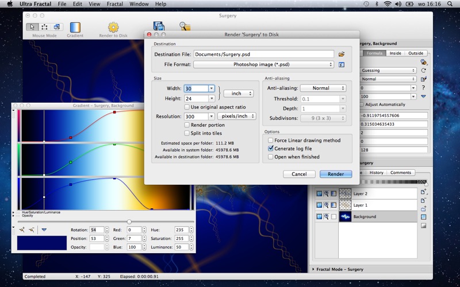This screenshot has height=287, width=460.
Task: Increment the Rotation stepper in Gradient window
Action: coord(107,228)
